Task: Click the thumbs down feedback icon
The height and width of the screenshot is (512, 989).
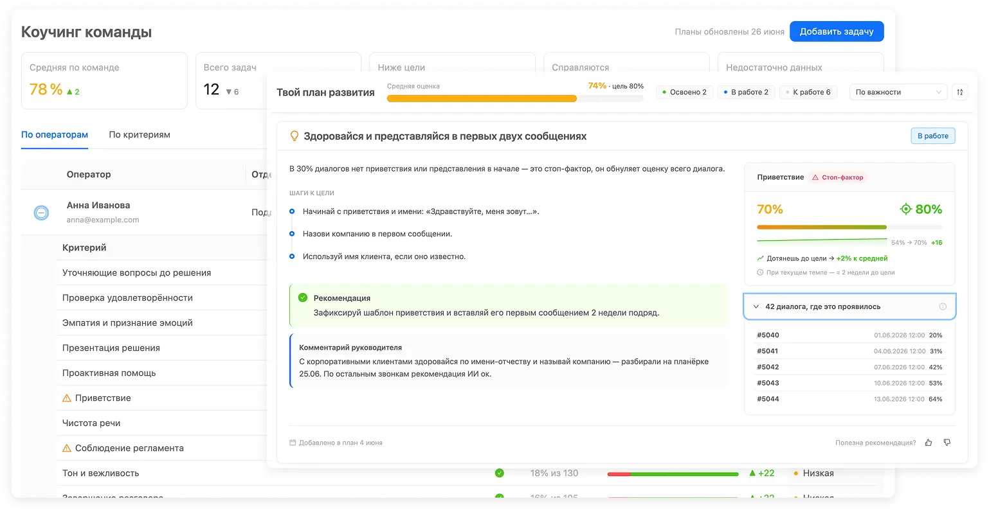Action: click(947, 443)
